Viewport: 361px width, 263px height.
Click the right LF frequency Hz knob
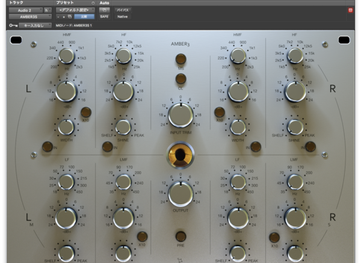(x=238, y=182)
